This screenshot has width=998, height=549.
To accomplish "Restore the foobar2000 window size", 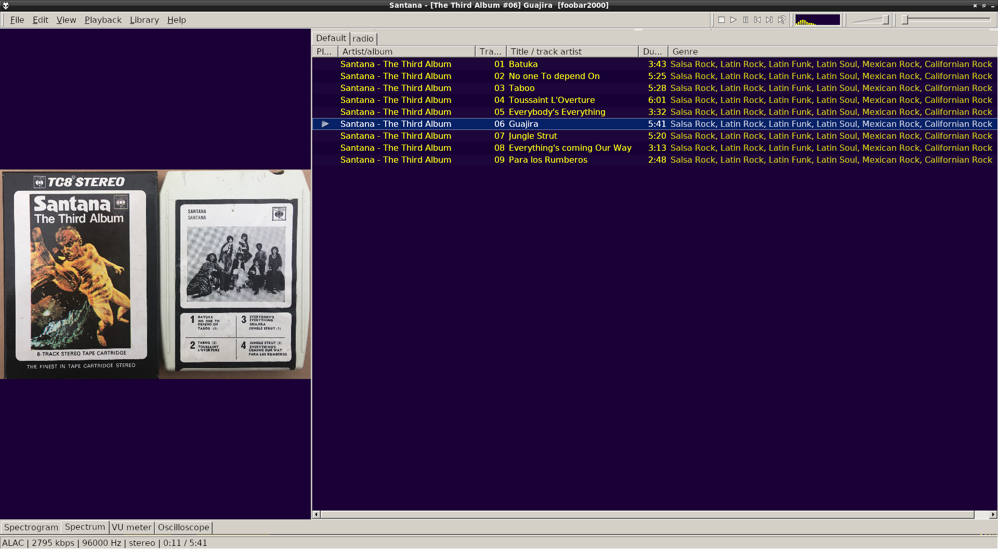I will (983, 5).
